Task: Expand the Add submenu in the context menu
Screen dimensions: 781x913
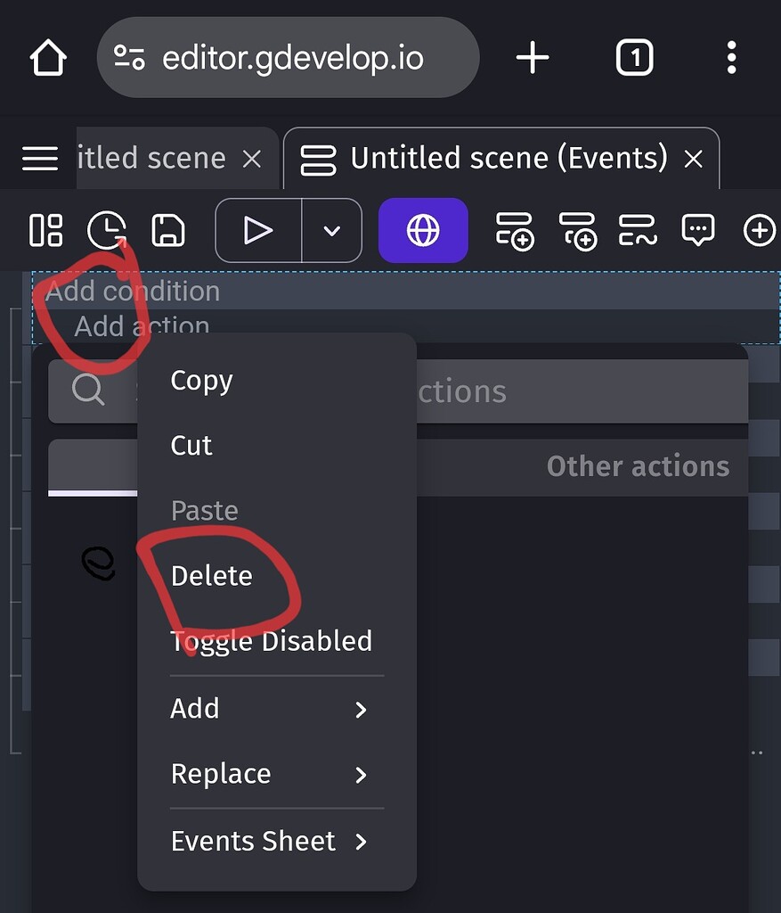Action: [x=195, y=710]
